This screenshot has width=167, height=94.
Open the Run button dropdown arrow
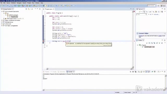(x=21, y=6)
